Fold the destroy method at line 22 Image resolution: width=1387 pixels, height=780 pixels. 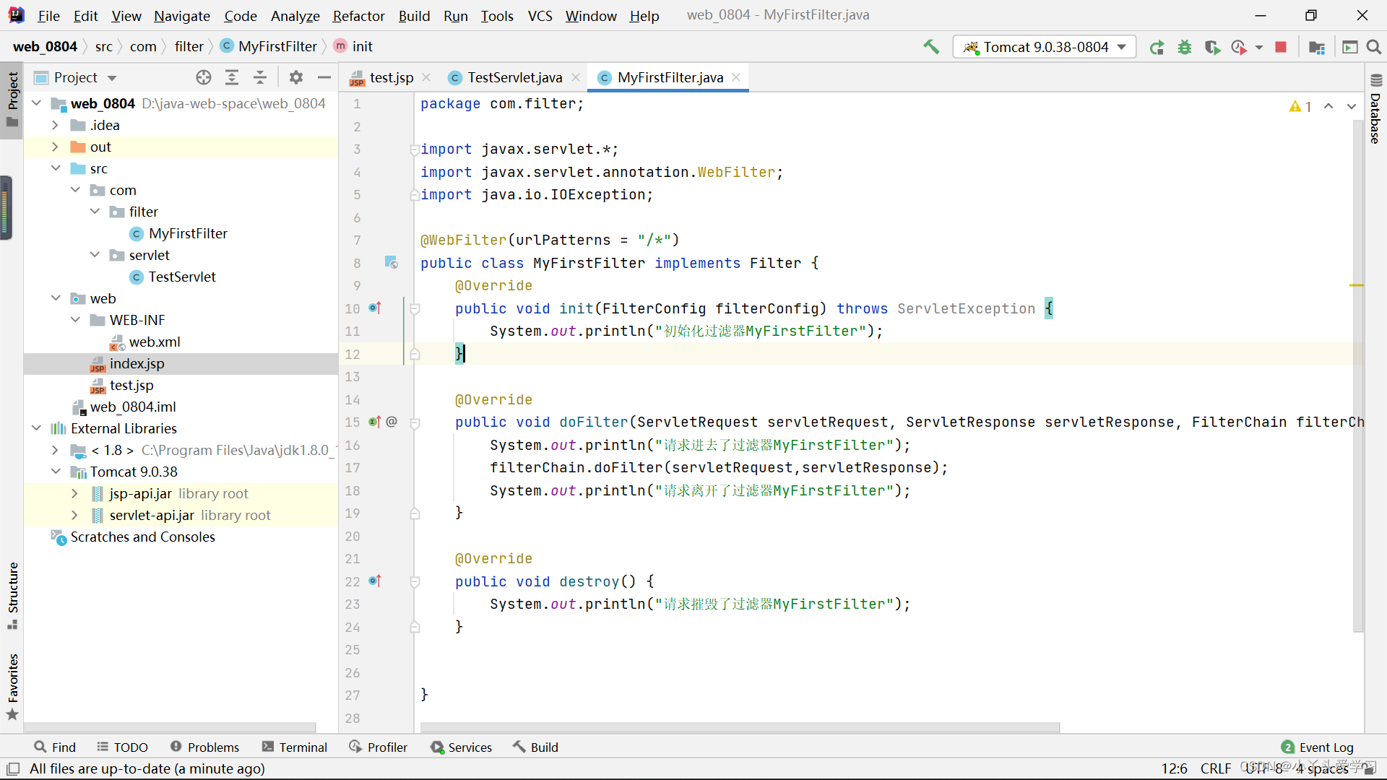coord(415,581)
